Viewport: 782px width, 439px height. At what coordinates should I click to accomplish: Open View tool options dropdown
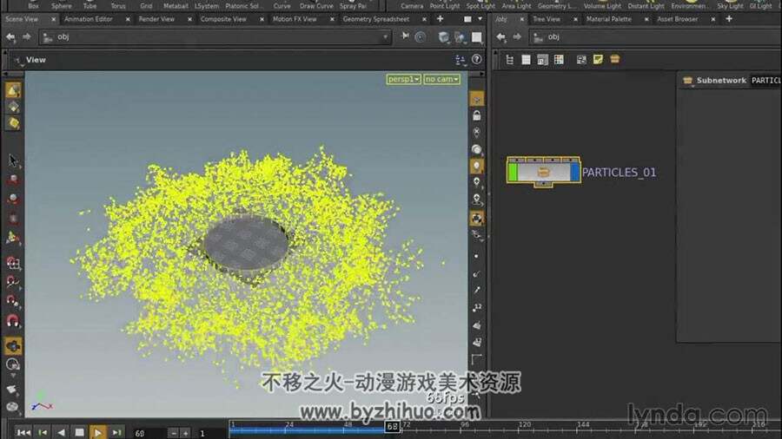(18, 61)
